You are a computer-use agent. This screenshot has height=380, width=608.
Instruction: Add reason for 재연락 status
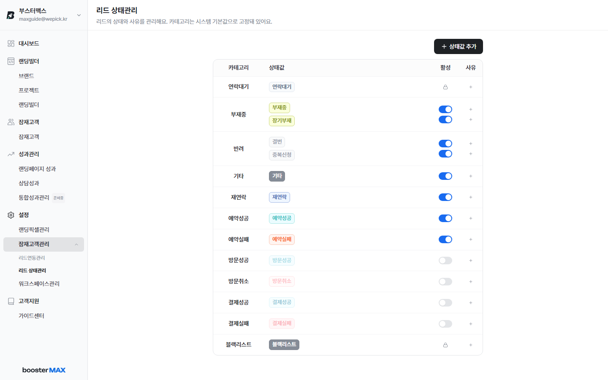click(471, 197)
